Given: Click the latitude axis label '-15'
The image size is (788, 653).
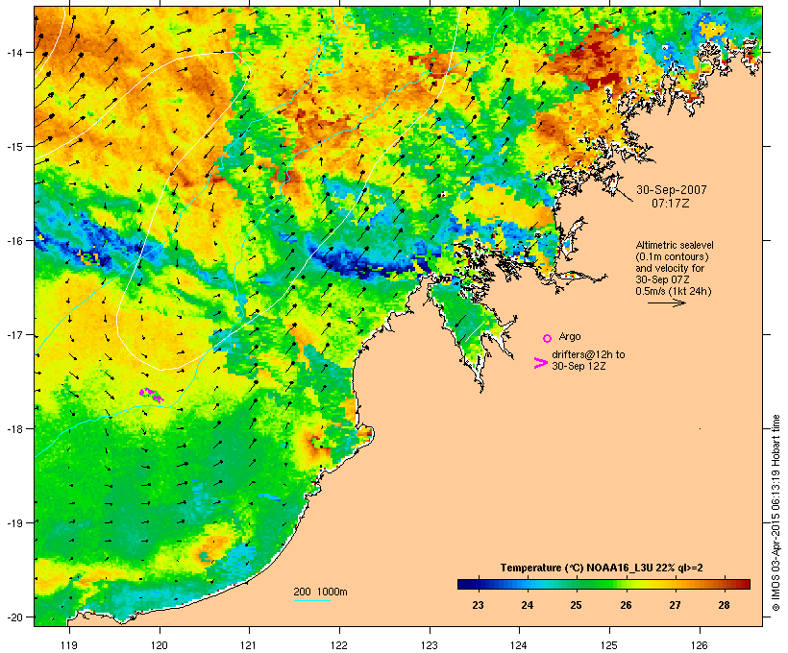Looking at the screenshot, I should click(x=13, y=147).
